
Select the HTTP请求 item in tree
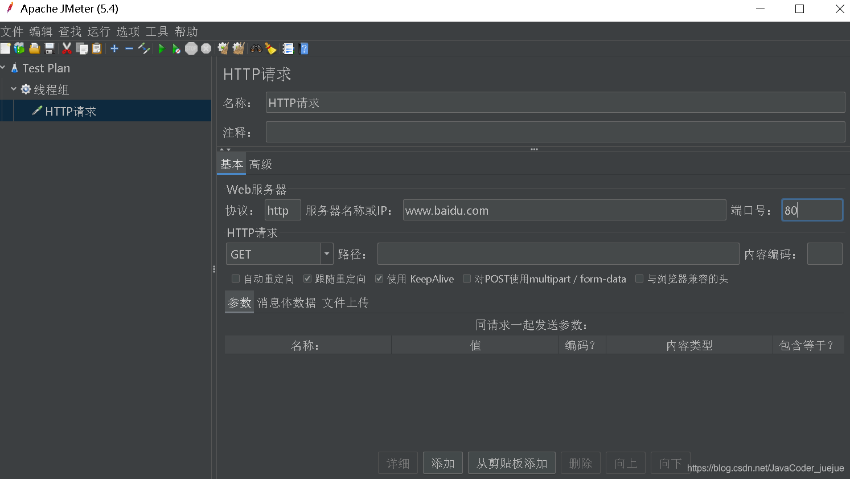71,111
